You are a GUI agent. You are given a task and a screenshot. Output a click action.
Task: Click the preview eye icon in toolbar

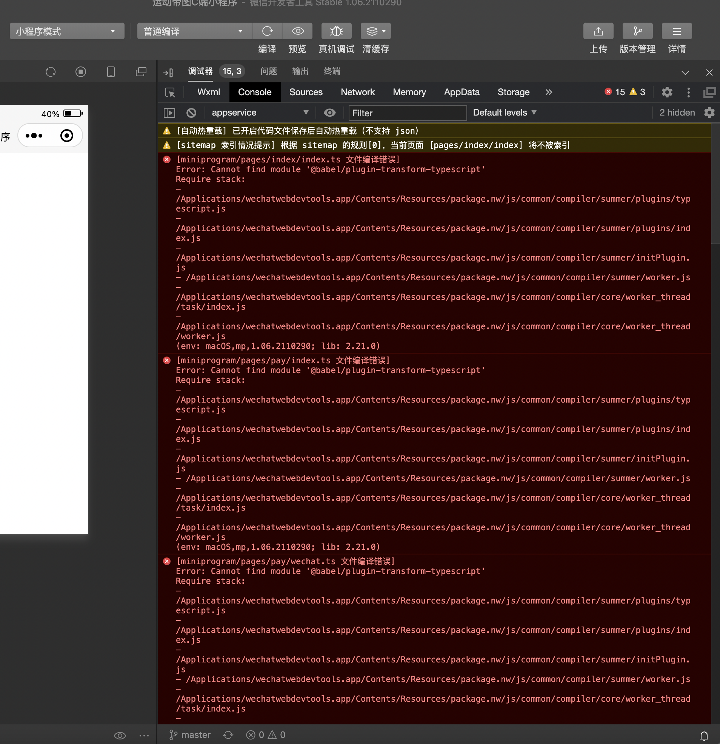tap(298, 31)
